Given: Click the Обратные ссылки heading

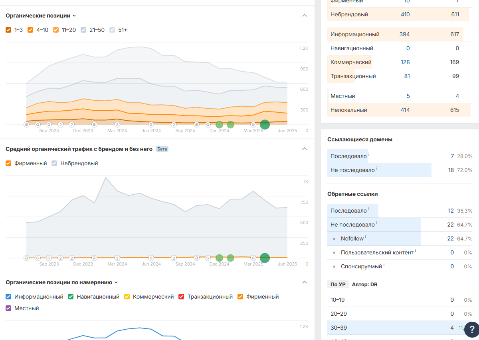Looking at the screenshot, I should pyautogui.click(x=352, y=194).
